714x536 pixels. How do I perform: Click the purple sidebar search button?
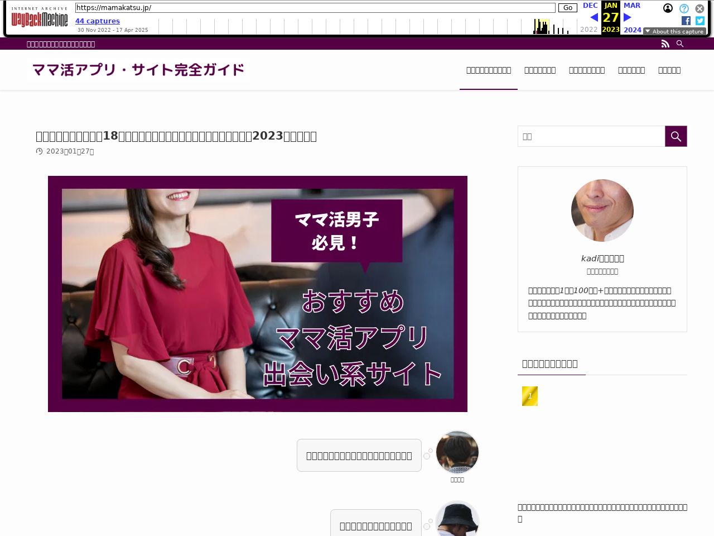point(676,136)
